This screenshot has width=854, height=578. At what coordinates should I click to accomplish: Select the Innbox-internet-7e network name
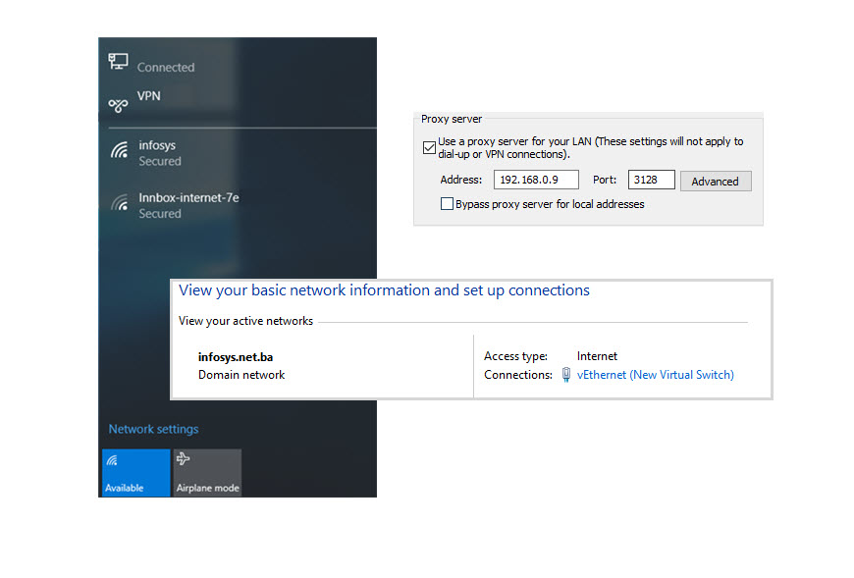188,197
